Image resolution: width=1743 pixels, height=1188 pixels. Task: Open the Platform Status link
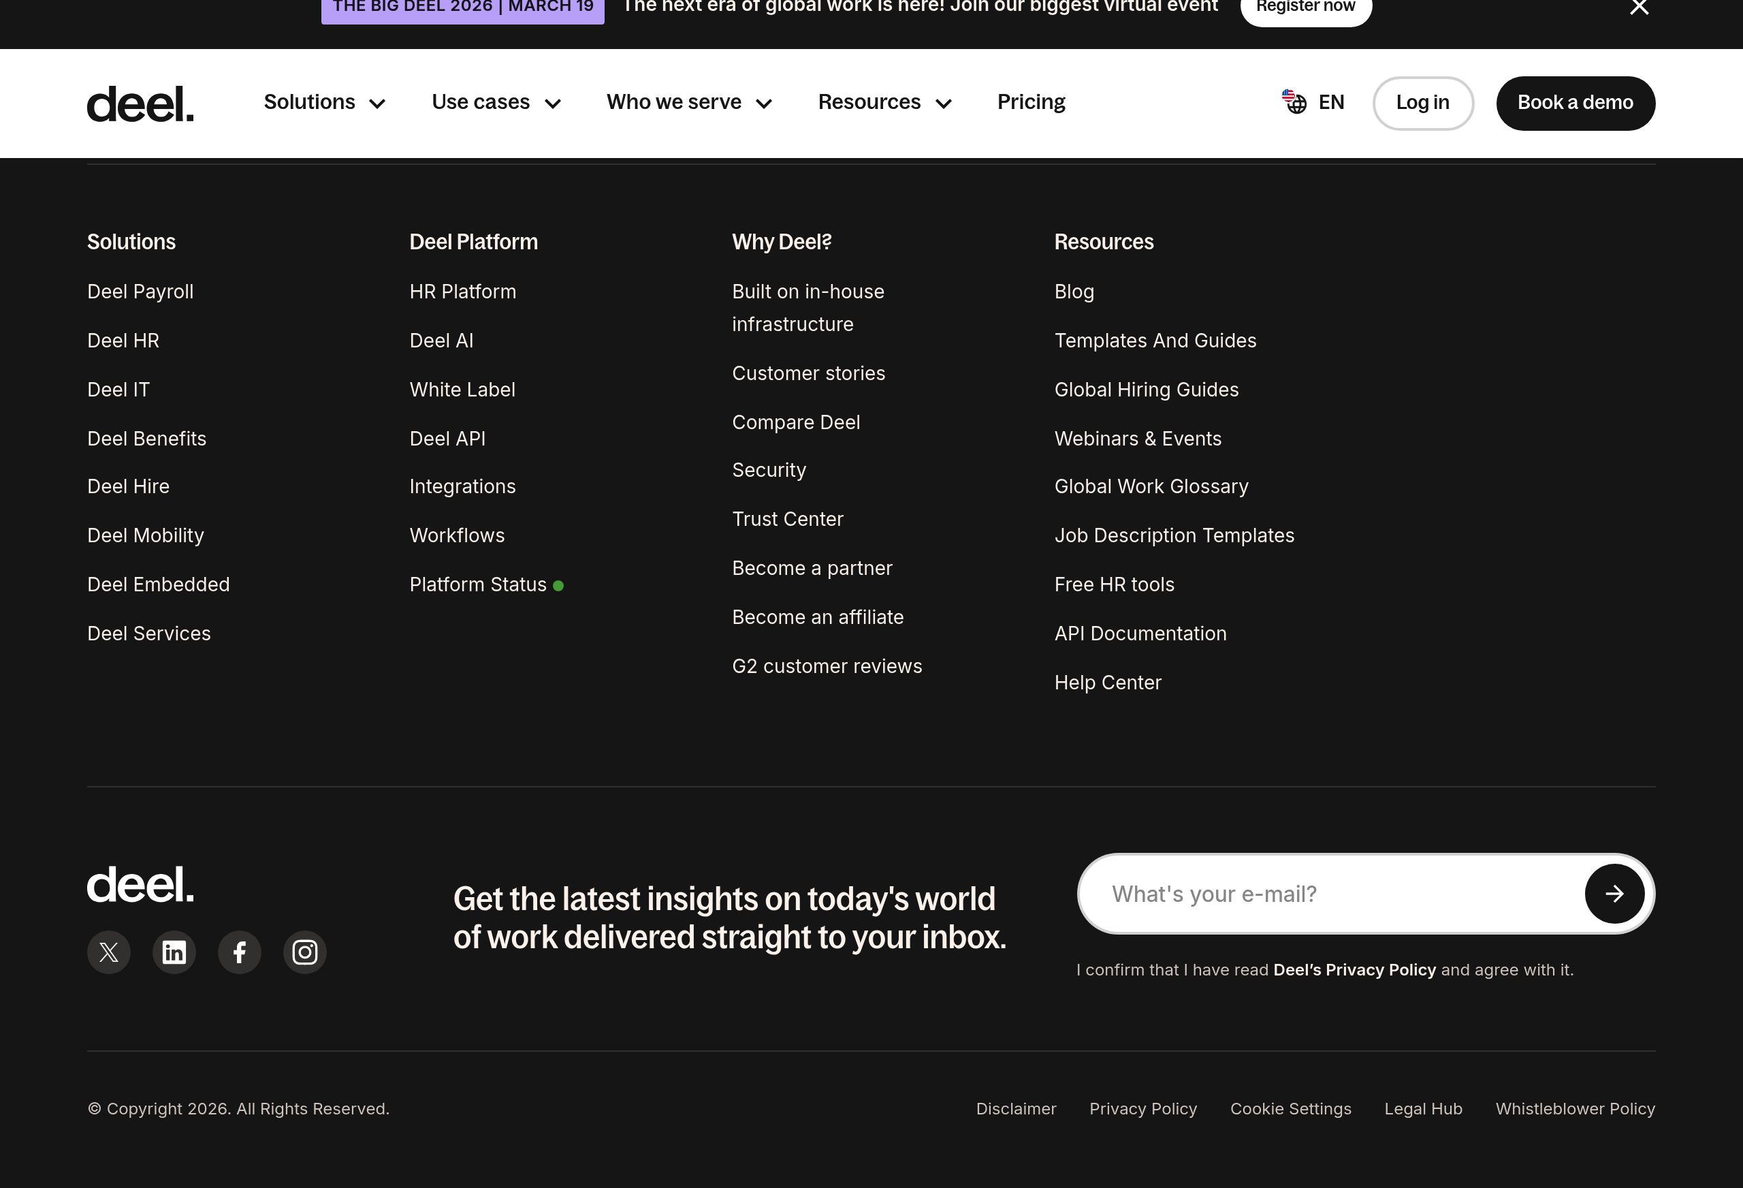pos(478,584)
